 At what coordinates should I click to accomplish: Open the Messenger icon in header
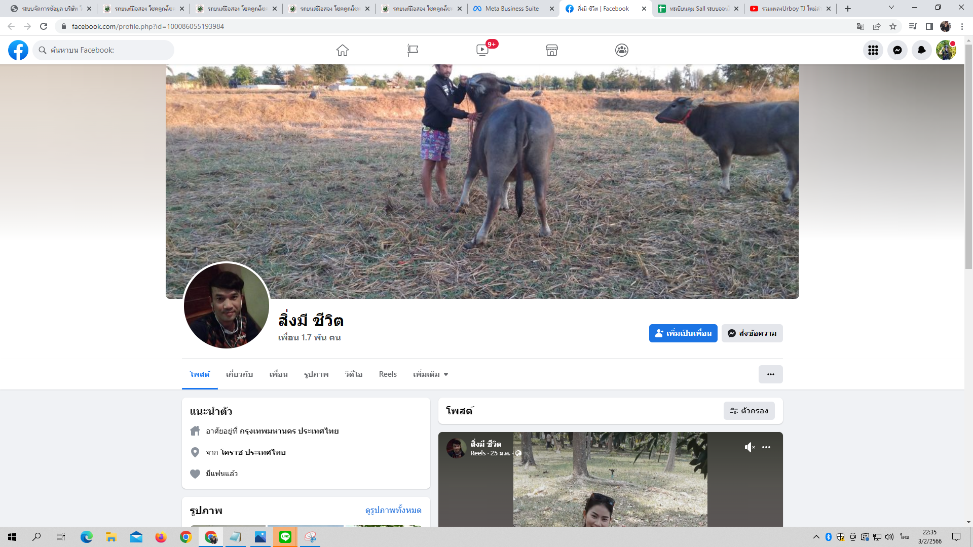[897, 50]
